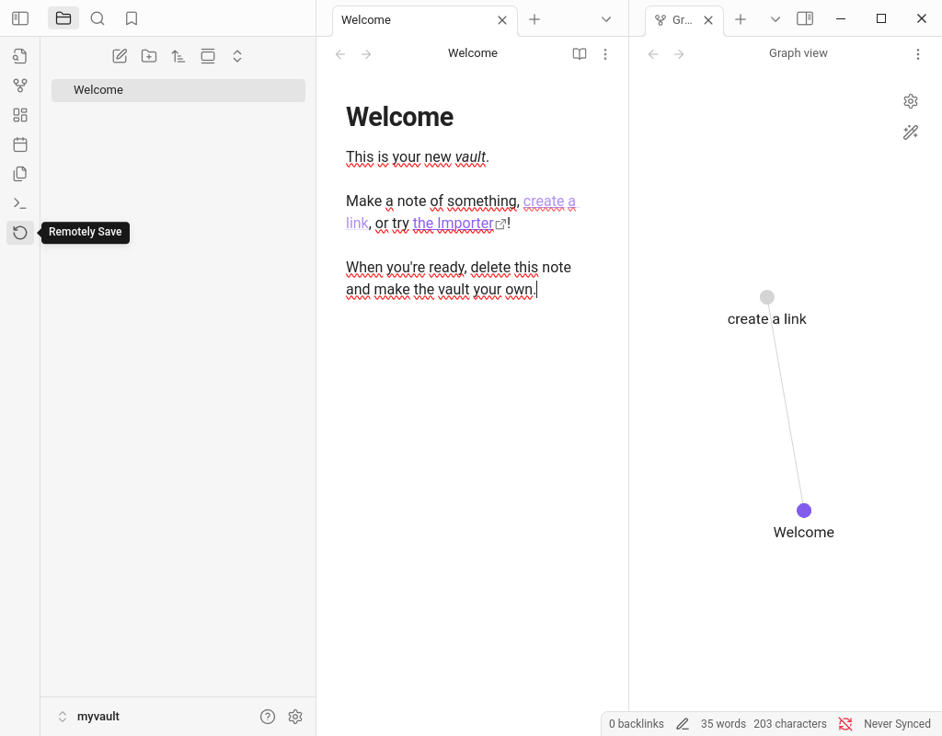Open the command palette terminal icon
The width and height of the screenshot is (942, 736).
(19, 203)
